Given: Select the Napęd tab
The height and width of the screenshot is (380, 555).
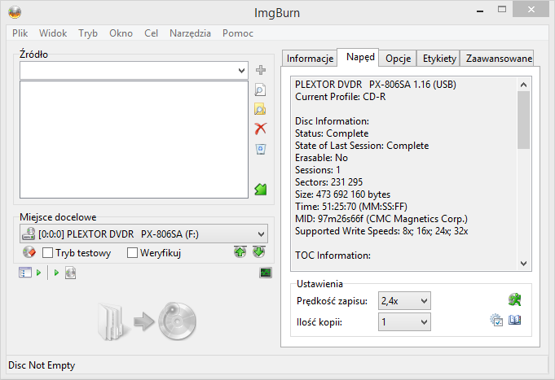Looking at the screenshot, I should click(x=360, y=57).
